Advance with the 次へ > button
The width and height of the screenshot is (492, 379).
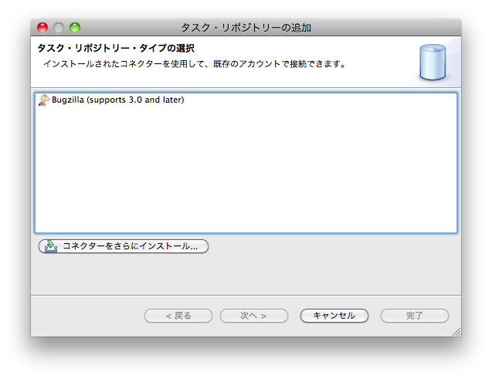pyautogui.click(x=253, y=316)
